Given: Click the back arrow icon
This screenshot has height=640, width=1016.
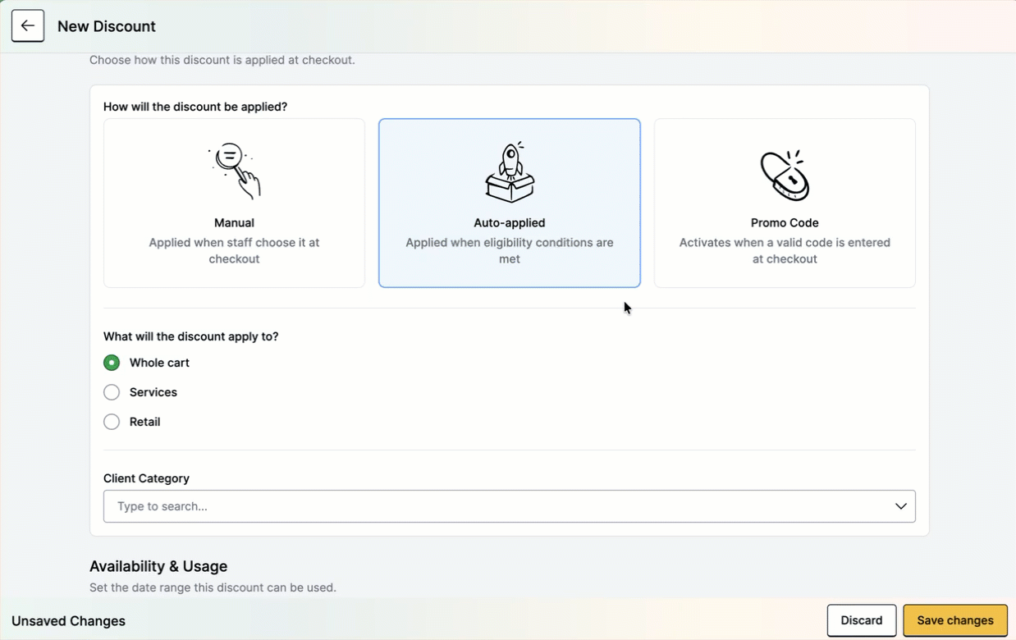Looking at the screenshot, I should tap(28, 26).
